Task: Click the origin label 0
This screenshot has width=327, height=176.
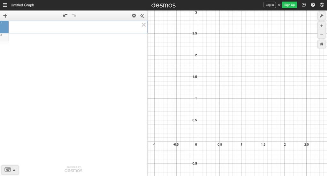Action: 196,144
